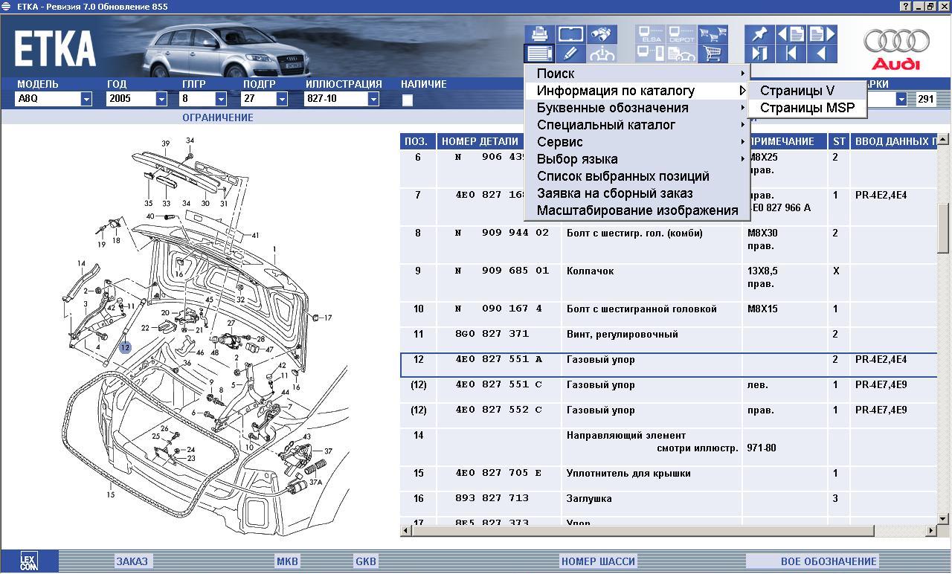The width and height of the screenshot is (952, 574).
Task: Toggle the НАЛИЧИЕ checkbox
Action: (x=407, y=100)
